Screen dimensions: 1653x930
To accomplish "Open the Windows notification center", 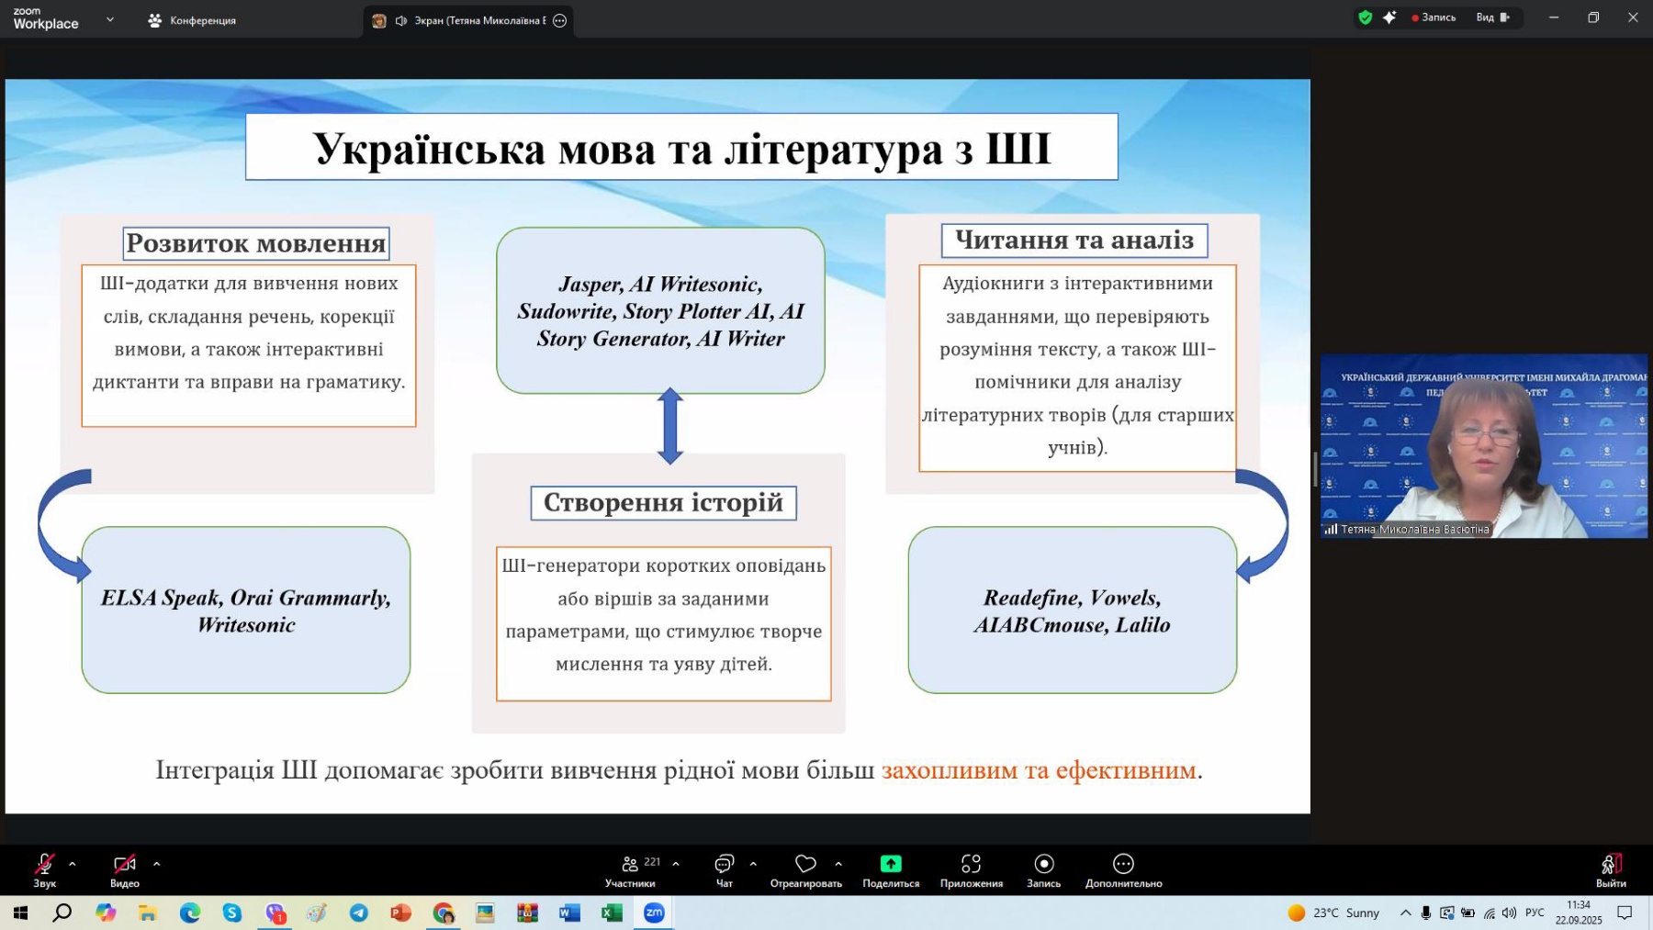I will pyautogui.click(x=1625, y=913).
